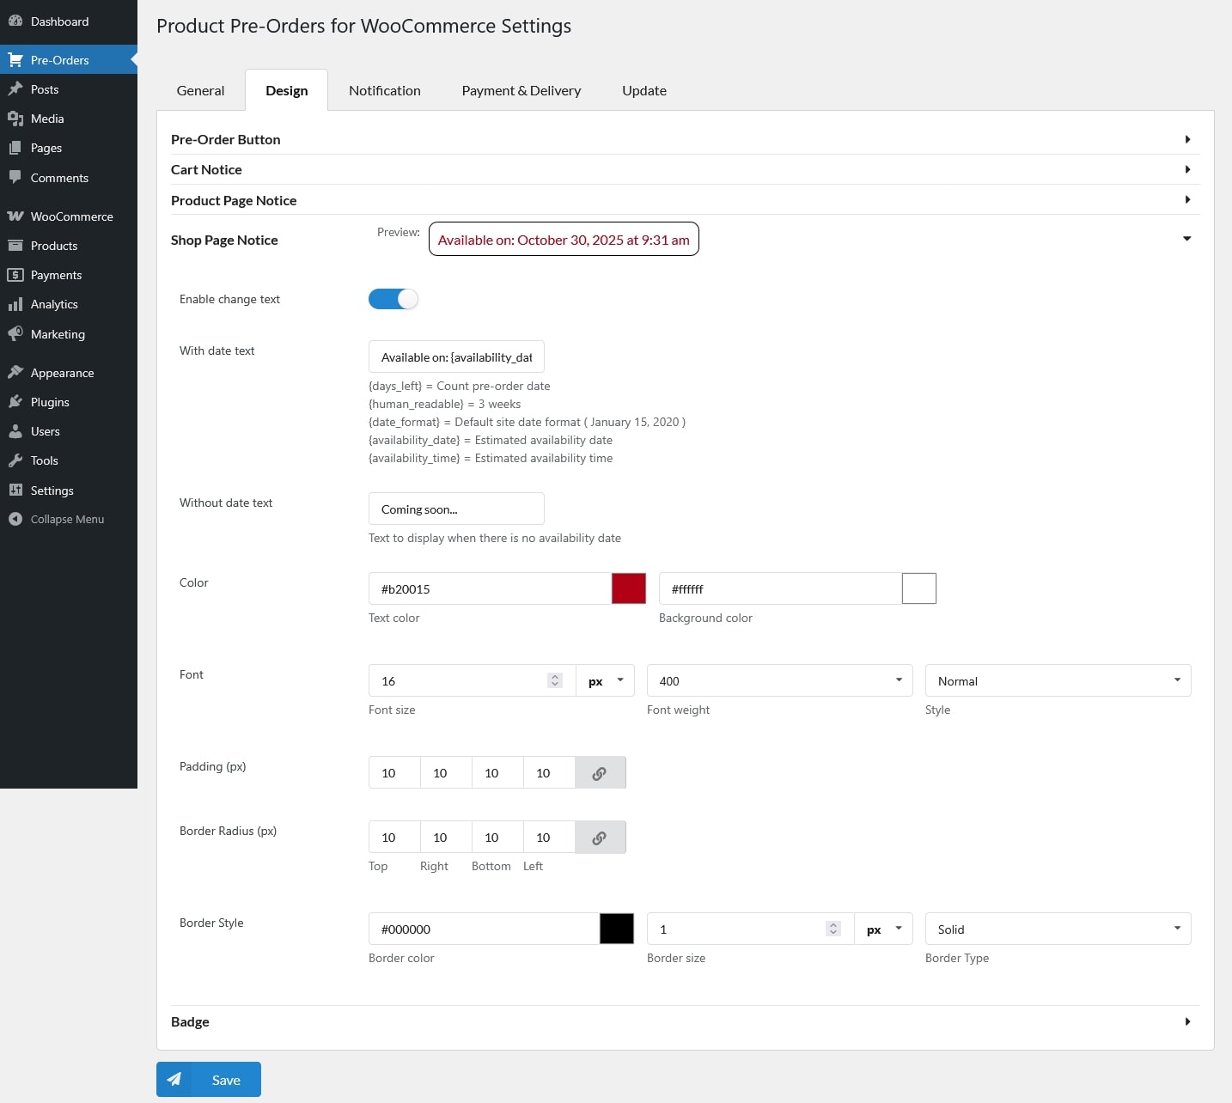Click the Marketing megaphone icon

(x=15, y=334)
